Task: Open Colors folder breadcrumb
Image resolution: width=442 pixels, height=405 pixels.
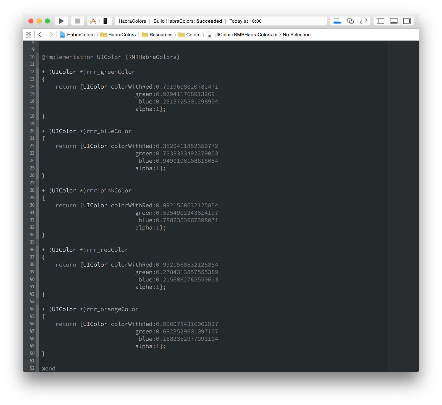Action: click(x=190, y=35)
